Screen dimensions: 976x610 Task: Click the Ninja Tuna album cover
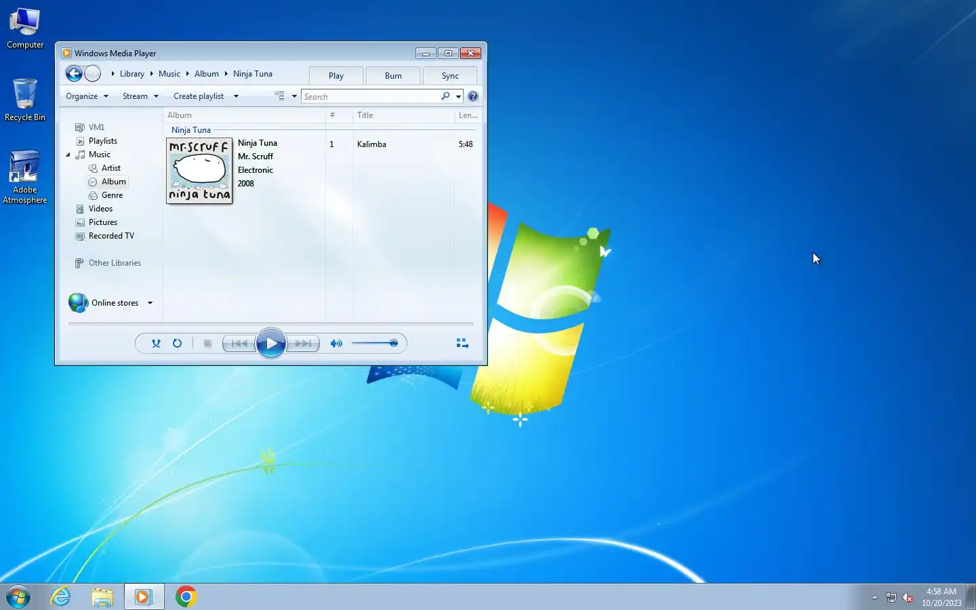pyautogui.click(x=199, y=171)
